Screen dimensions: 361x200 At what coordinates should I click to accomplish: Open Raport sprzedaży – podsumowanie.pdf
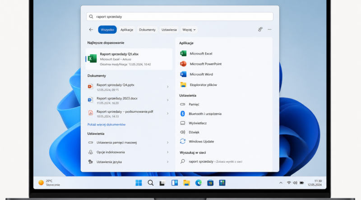click(x=129, y=114)
